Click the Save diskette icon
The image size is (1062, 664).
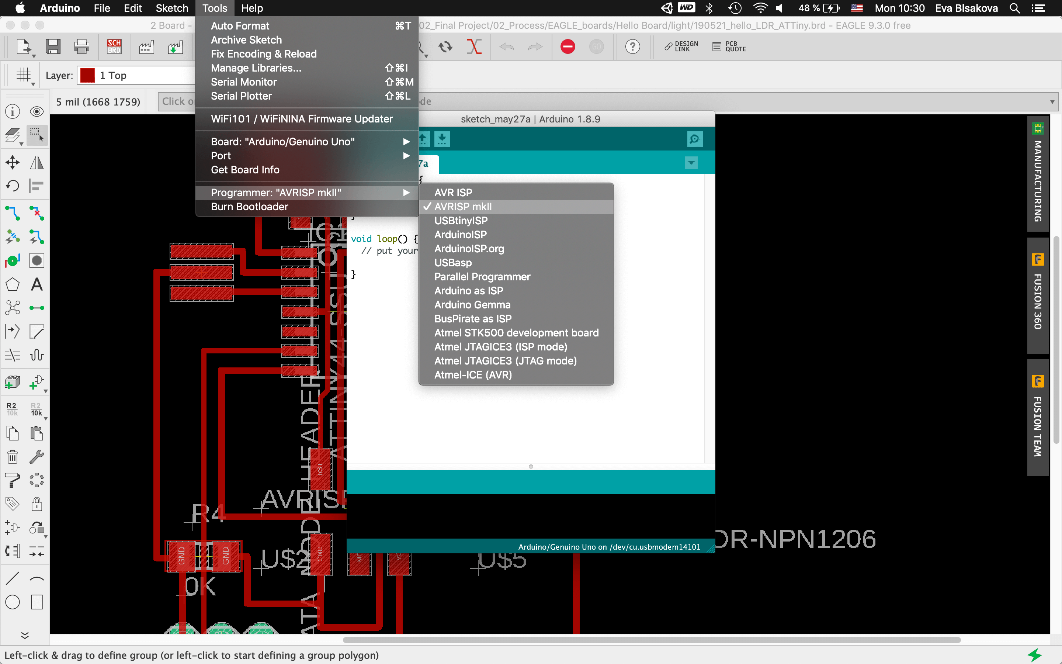53,46
